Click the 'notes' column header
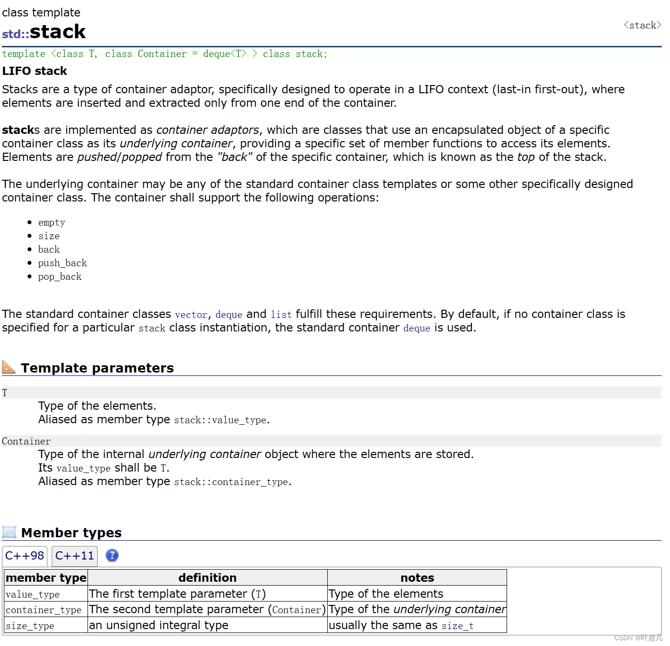This screenshot has height=646, width=670. coord(417,577)
